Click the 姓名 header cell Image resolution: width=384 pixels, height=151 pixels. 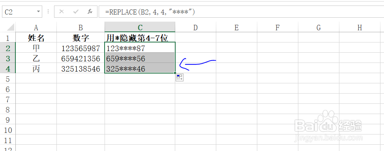(x=36, y=38)
